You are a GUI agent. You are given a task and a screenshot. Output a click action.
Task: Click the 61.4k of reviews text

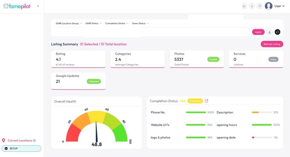65,65
